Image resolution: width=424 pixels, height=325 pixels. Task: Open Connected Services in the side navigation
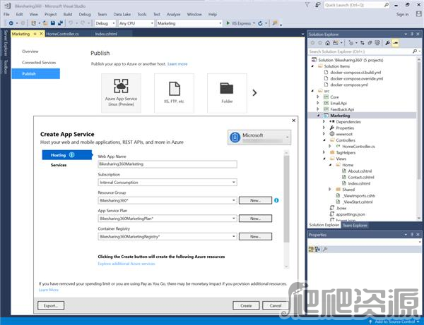(39, 63)
